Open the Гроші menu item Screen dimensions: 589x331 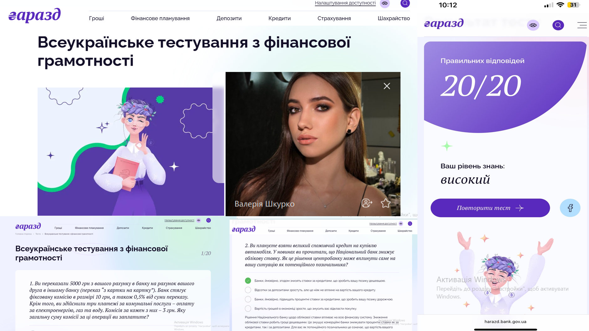click(x=96, y=18)
